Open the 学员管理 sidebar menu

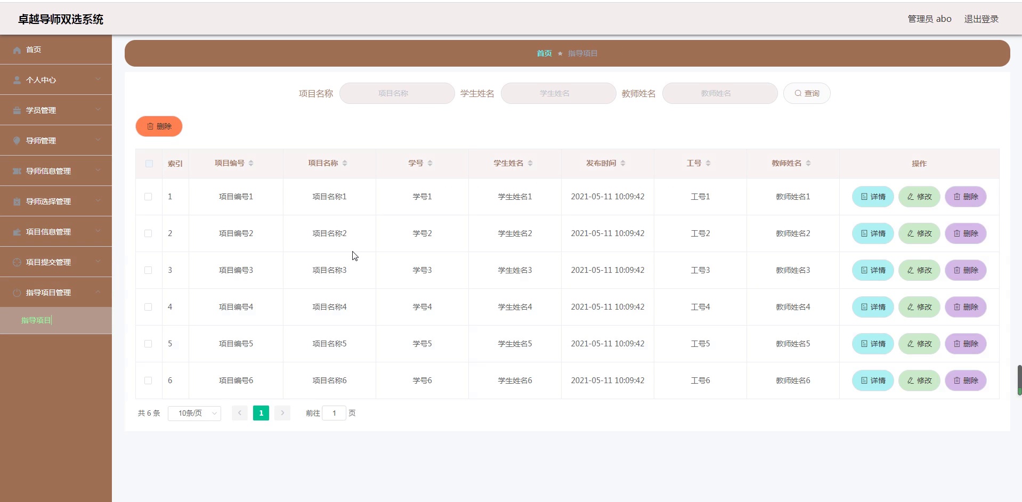pos(56,110)
